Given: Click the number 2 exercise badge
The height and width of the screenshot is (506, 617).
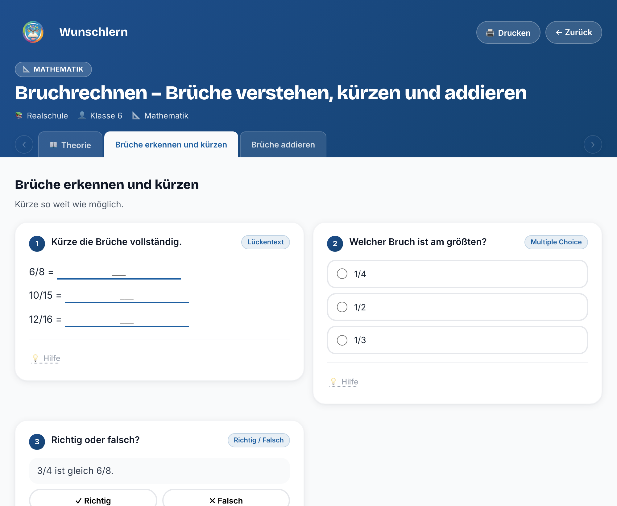Looking at the screenshot, I should (335, 244).
